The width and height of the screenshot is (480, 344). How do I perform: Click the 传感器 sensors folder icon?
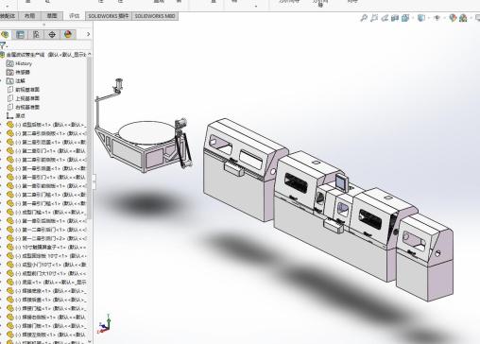click(10, 72)
